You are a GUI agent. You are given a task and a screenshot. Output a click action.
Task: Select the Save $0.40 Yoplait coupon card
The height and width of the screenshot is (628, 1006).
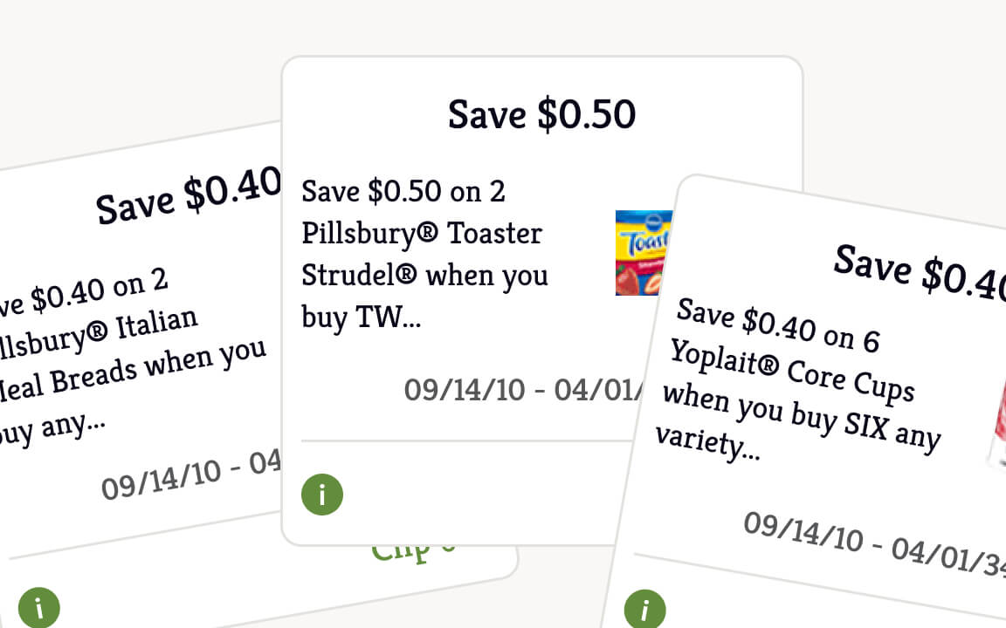pyautogui.click(x=830, y=392)
